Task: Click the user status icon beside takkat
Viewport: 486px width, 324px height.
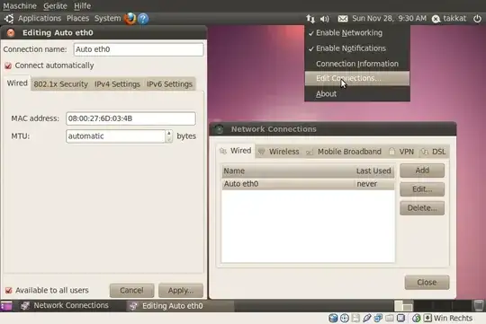Action: tap(436, 19)
